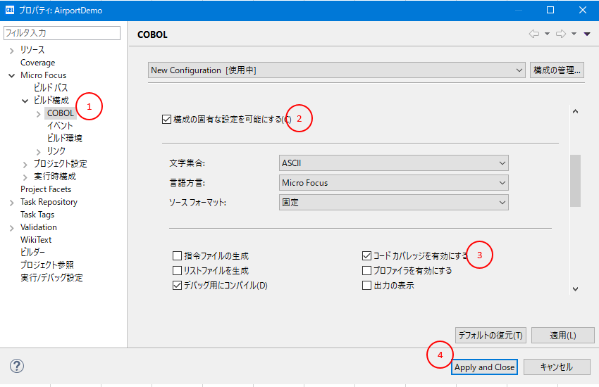This screenshot has width=599, height=387.
Task: Enable 指令ファイルの生成 checkbox
Action: click(x=178, y=255)
